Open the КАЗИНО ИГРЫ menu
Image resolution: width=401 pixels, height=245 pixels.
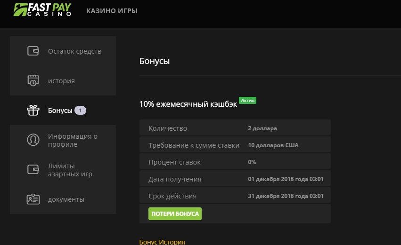112,11
